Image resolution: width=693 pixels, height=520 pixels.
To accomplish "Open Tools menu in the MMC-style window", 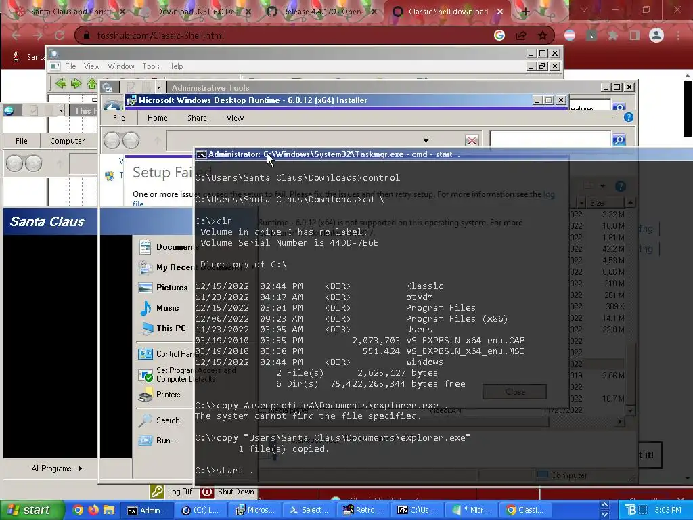I will [151, 66].
